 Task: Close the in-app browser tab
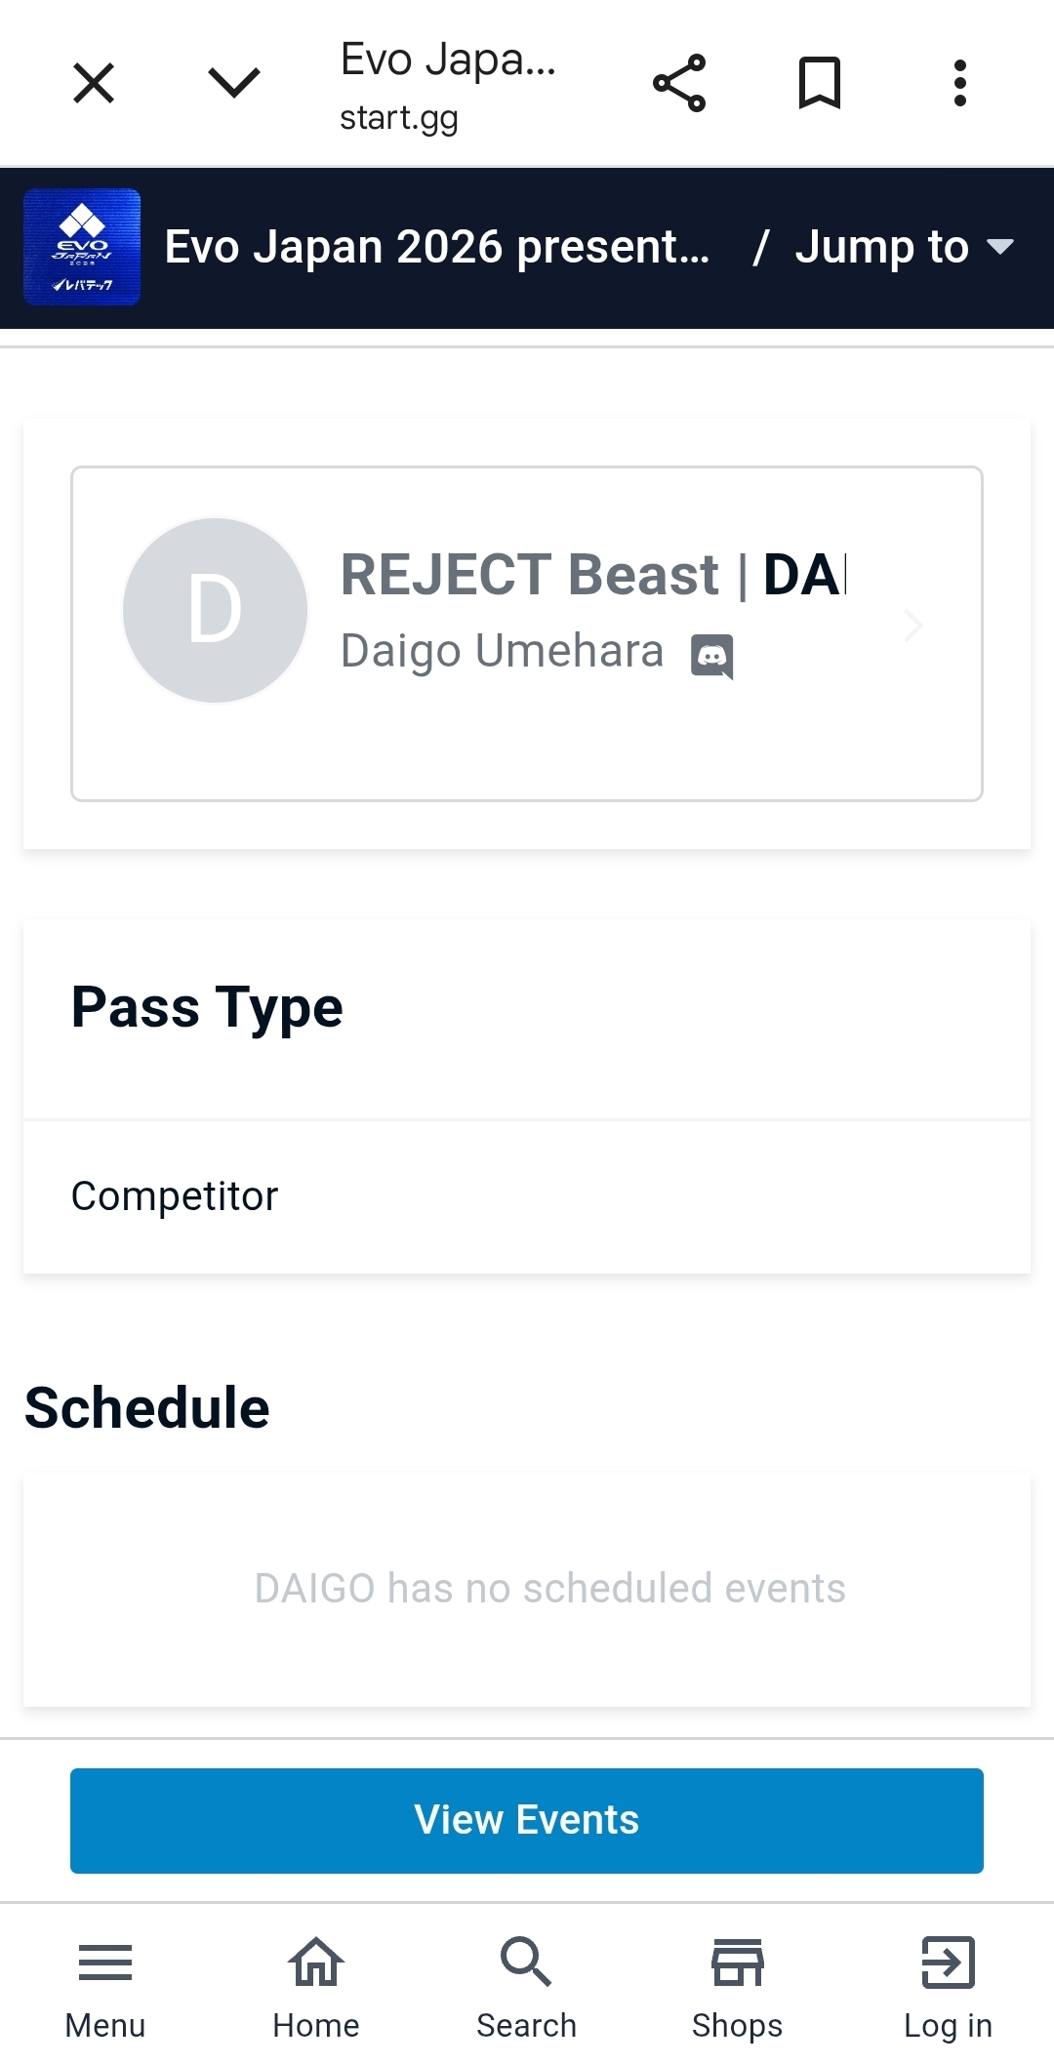click(x=94, y=83)
